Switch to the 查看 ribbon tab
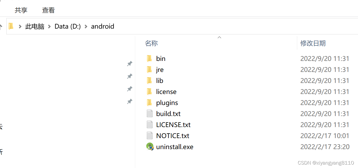Image resolution: width=358 pixels, height=168 pixels. pos(48,10)
